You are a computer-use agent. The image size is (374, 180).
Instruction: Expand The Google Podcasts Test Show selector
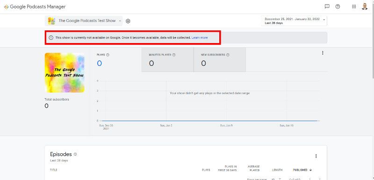pyautogui.click(x=84, y=21)
